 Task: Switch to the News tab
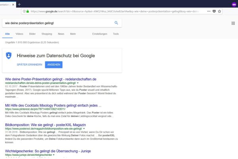pos(61,34)
